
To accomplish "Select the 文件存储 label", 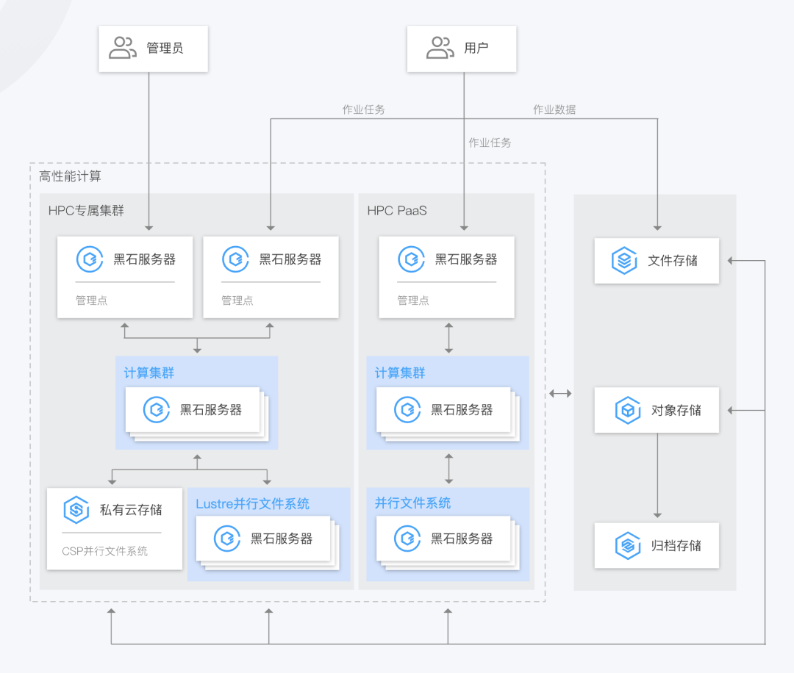I will point(673,261).
